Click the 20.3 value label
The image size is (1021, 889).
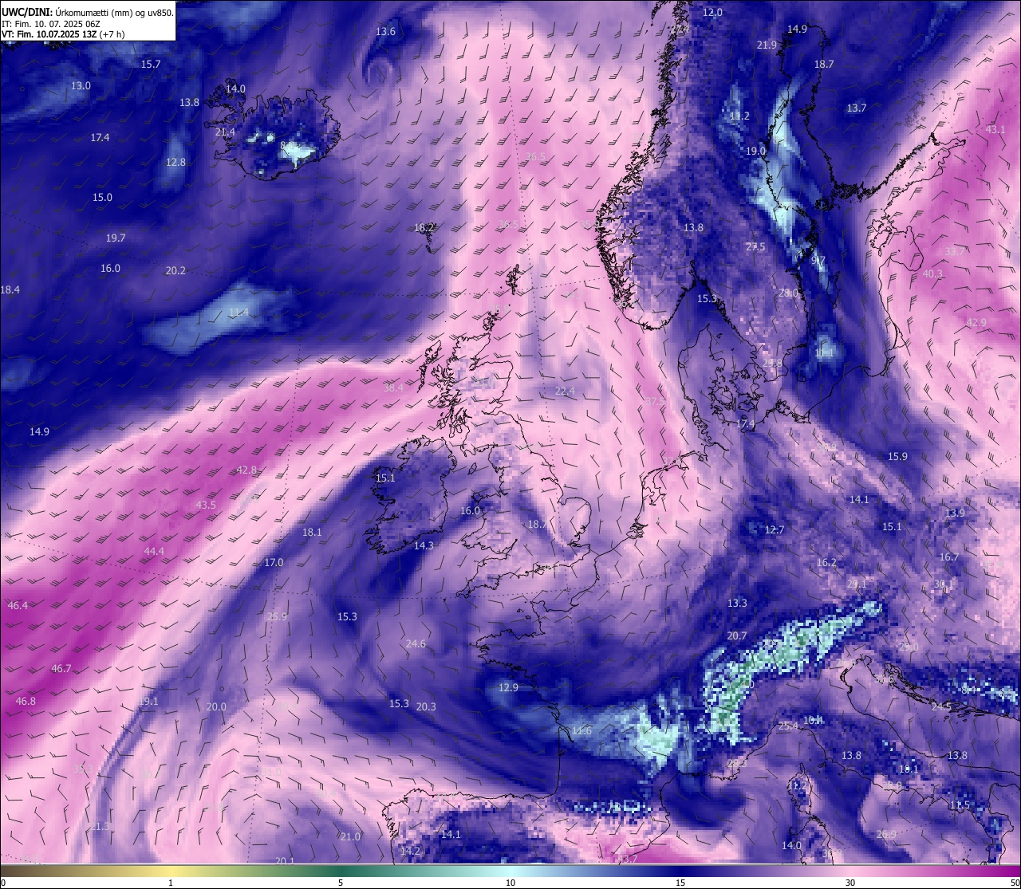(426, 706)
